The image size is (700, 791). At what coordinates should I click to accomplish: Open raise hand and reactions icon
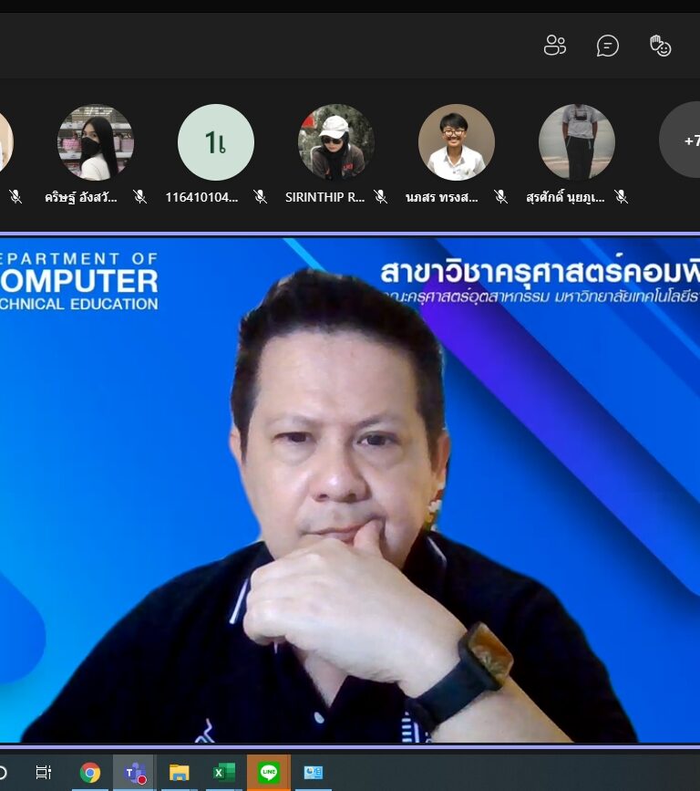(x=660, y=46)
